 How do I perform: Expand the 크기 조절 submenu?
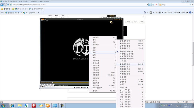(103, 65)
